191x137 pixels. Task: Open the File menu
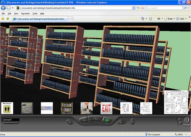click(3, 13)
